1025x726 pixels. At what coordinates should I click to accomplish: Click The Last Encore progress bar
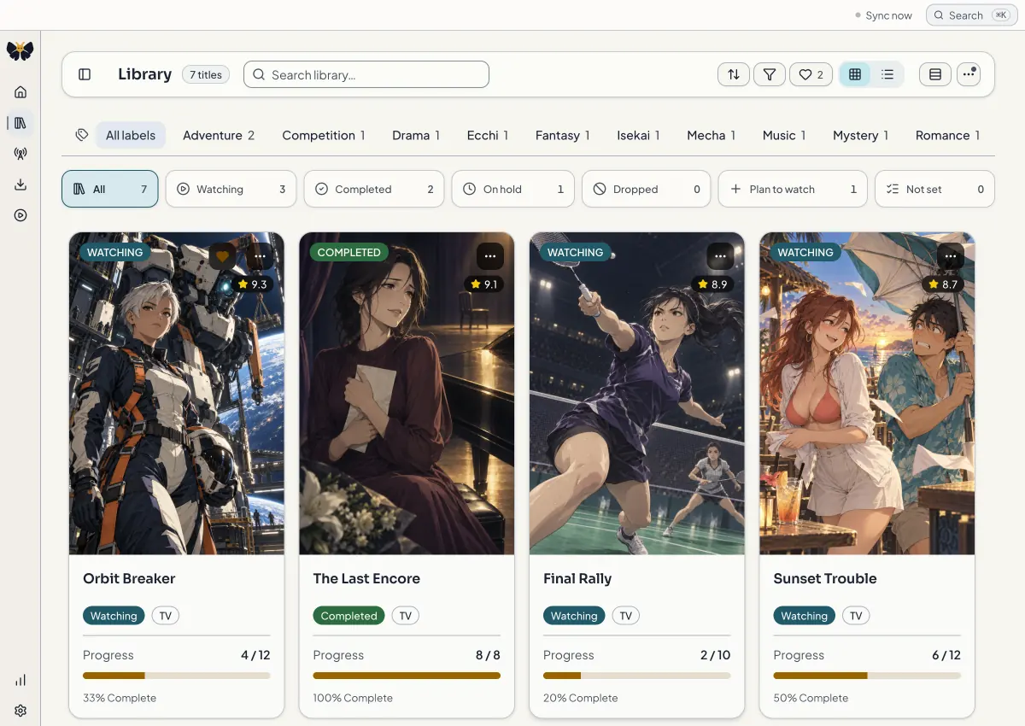click(407, 676)
